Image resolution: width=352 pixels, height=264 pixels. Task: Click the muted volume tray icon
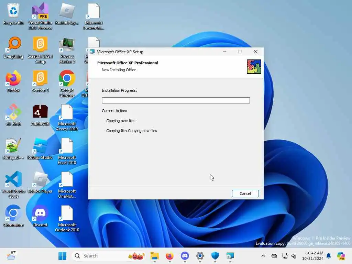[x=294, y=256]
